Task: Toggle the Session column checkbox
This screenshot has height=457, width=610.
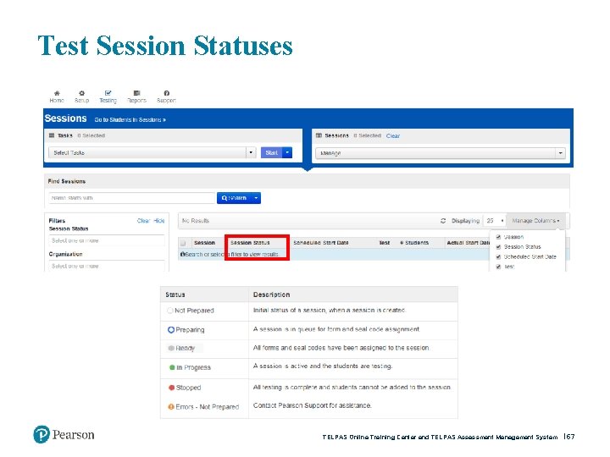Action: [498, 237]
